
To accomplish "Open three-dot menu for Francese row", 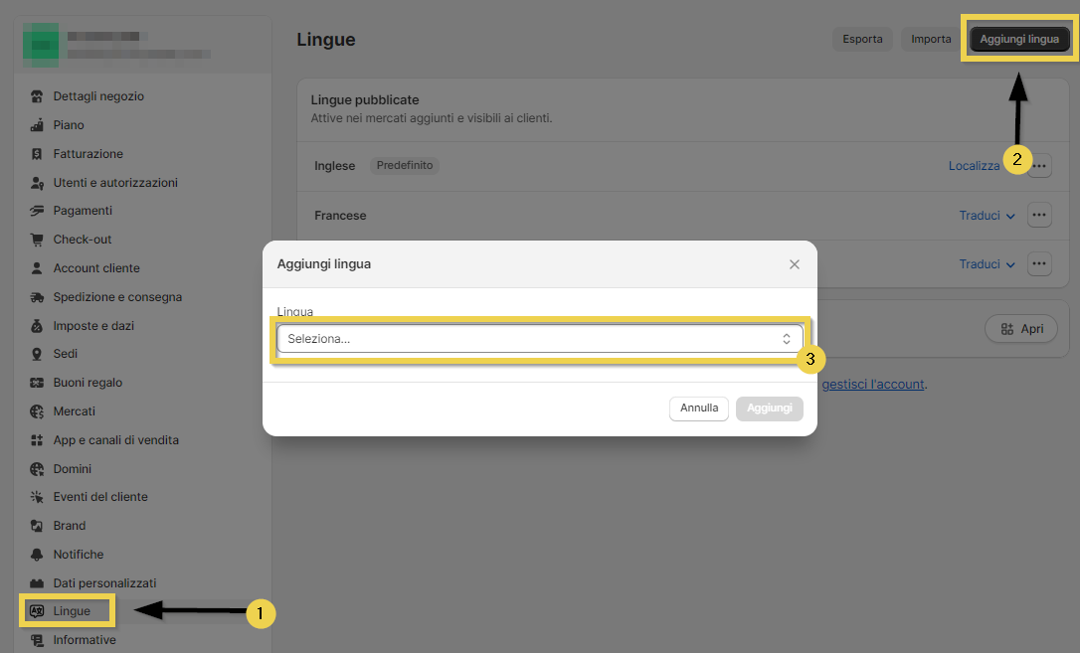I will (x=1039, y=215).
